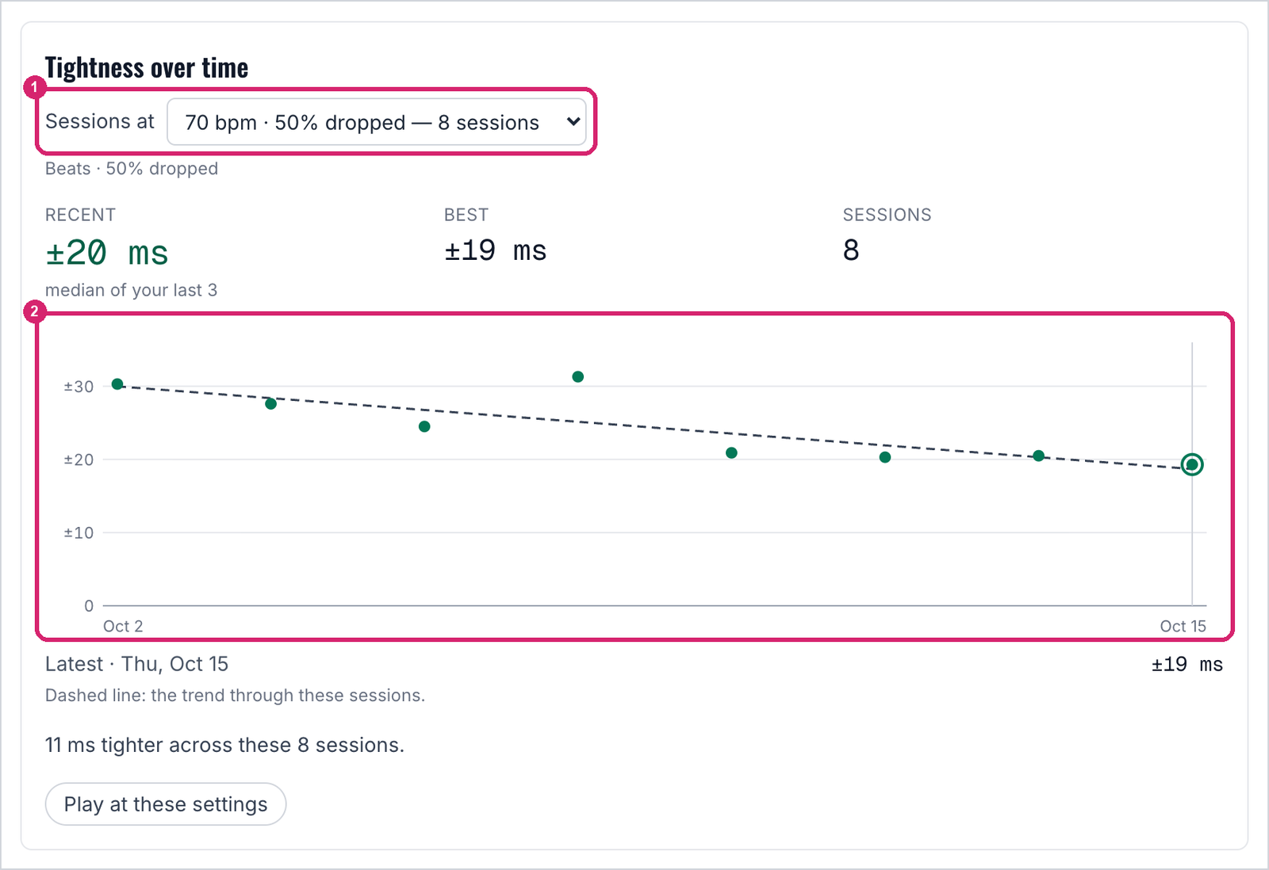Click the outlier data point above the ±30 line
The width and height of the screenshot is (1269, 870).
(578, 377)
